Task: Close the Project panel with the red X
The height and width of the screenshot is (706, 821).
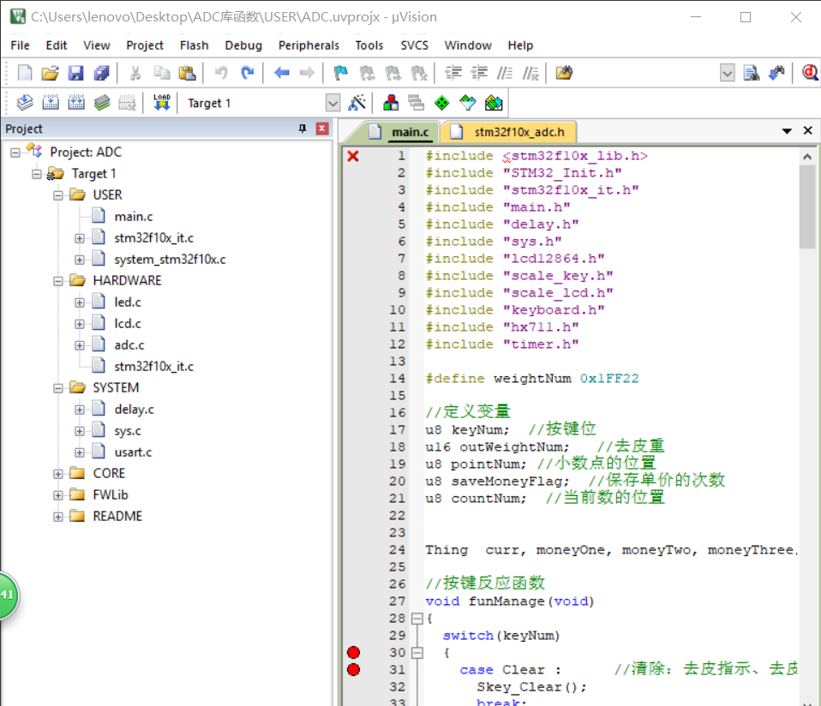Action: tap(322, 129)
